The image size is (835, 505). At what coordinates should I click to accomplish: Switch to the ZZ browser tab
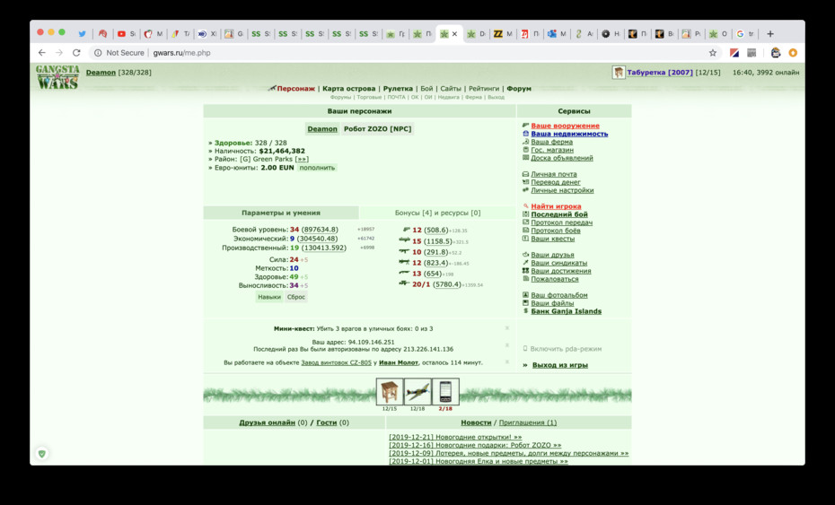point(502,33)
